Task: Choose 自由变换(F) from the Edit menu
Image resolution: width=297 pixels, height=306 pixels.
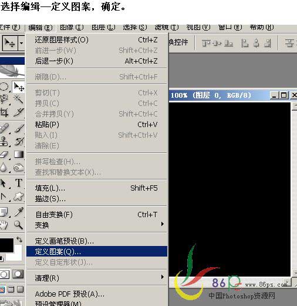Action: 97,214
